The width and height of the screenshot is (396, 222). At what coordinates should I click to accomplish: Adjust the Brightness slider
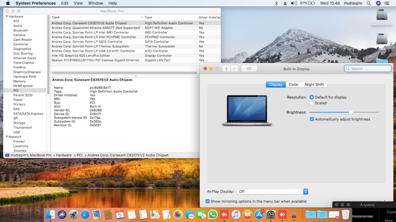point(351,112)
